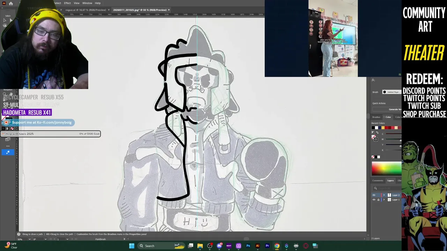Open the three-dots Edit Toolbar button
This screenshot has width=447, height=251.
pyautogui.click(x=8, y=146)
